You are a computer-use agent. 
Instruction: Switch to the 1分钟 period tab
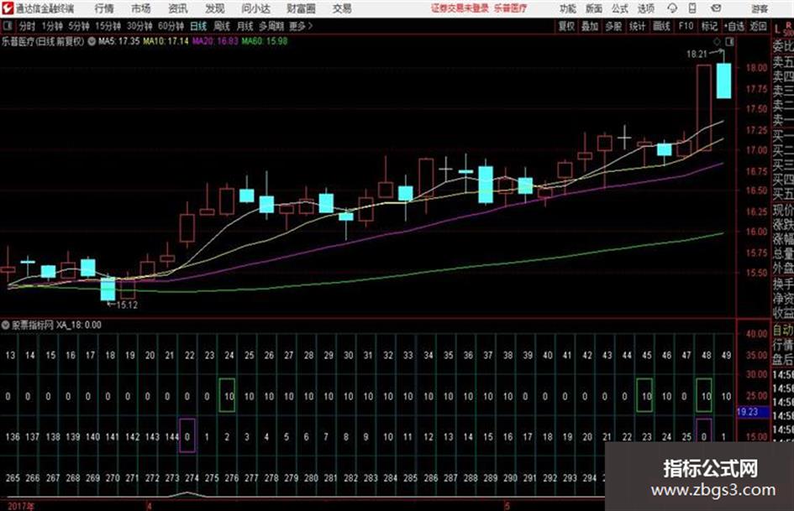[52, 26]
